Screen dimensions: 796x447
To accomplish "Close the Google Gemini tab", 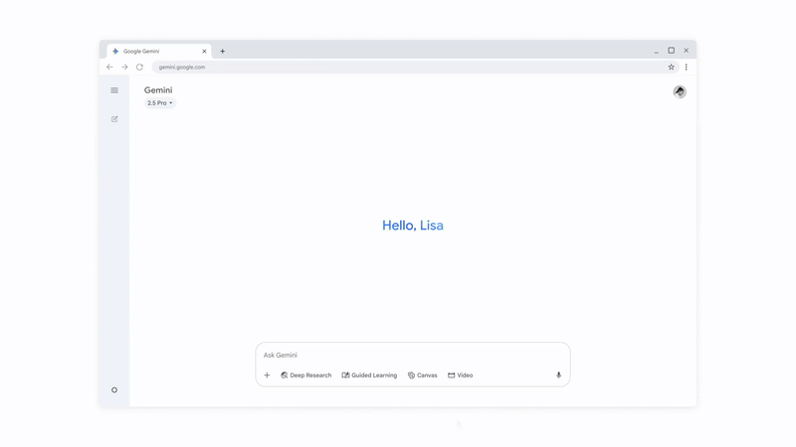I will click(204, 52).
